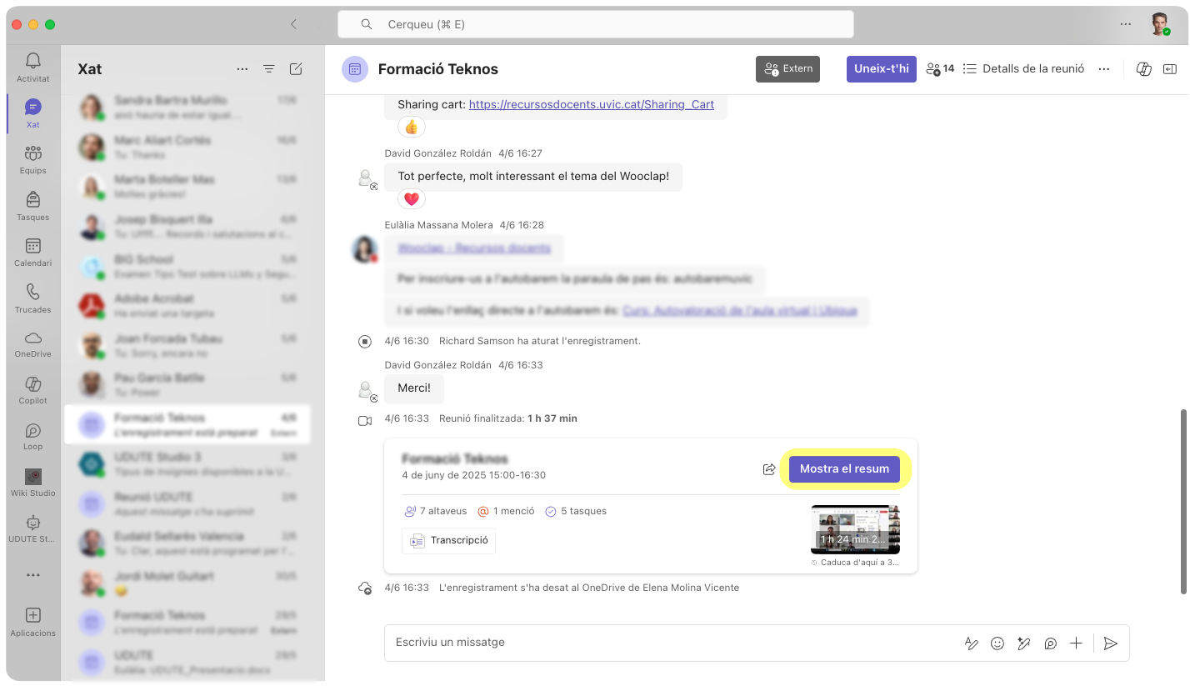The width and height of the screenshot is (1190, 686).
Task: Show the 14 participants icon
Action: pos(940,69)
